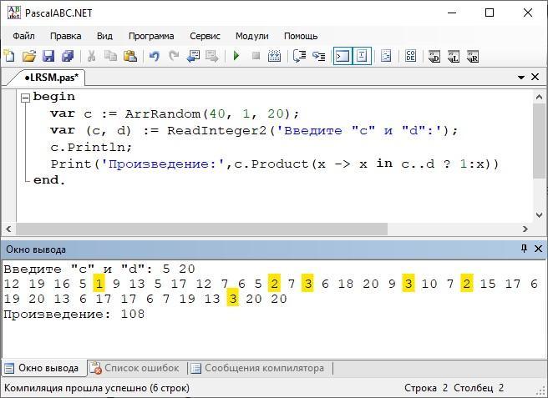Click the Строка 2 status indicator
The image size is (548, 398).
pyautogui.click(x=426, y=388)
